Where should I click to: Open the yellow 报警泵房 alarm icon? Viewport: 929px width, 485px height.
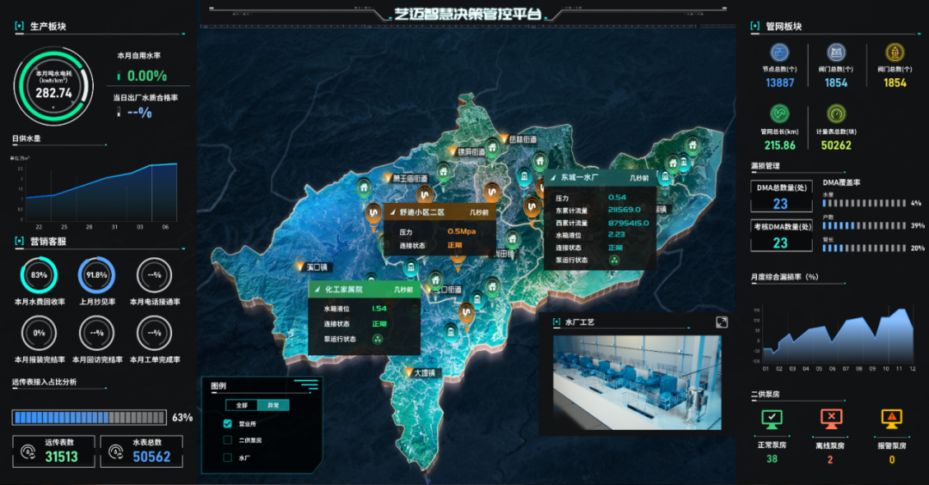(x=891, y=419)
